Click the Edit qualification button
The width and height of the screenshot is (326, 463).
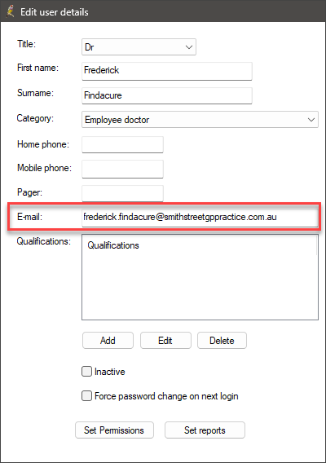pos(165,341)
